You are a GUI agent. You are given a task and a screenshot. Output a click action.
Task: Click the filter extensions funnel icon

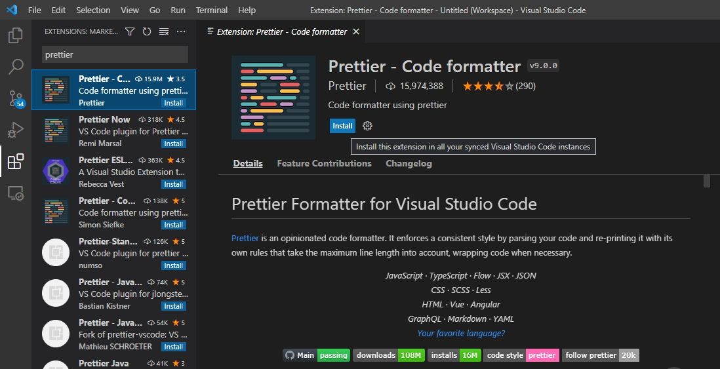[130, 31]
